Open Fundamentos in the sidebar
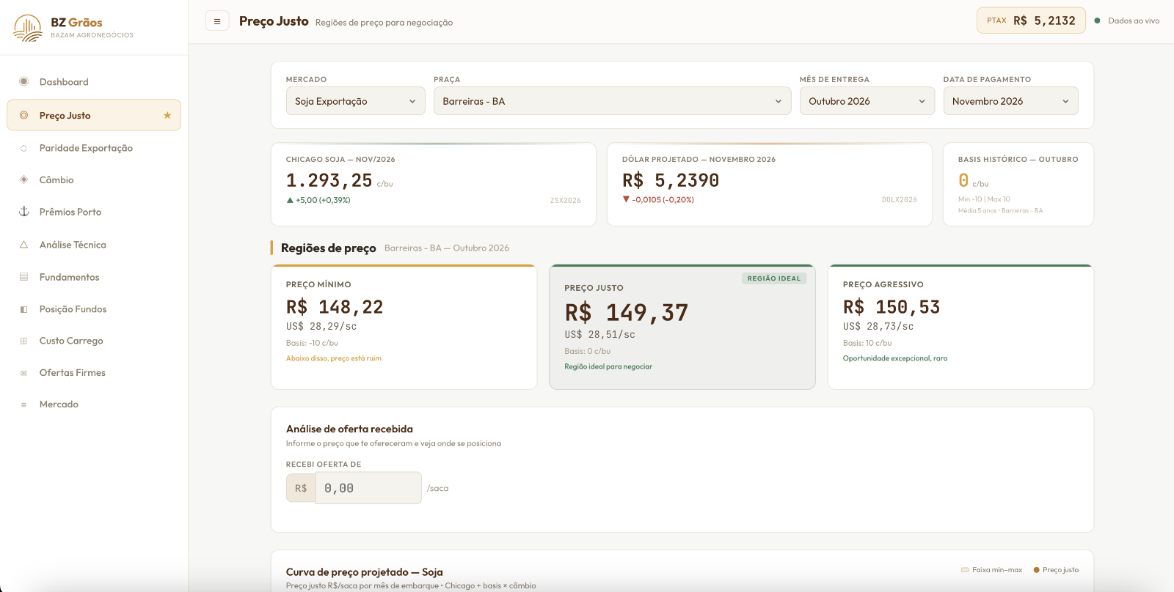 94,277
